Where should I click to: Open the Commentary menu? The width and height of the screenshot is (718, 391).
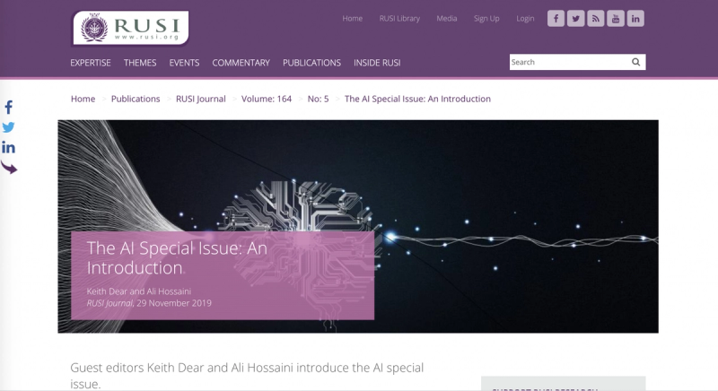(x=241, y=63)
